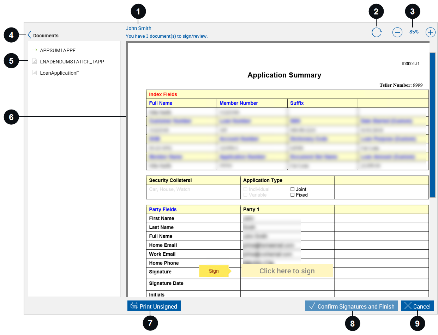Click the ID0001-f1 document identifier
The height and width of the screenshot is (335, 438).
(410, 64)
